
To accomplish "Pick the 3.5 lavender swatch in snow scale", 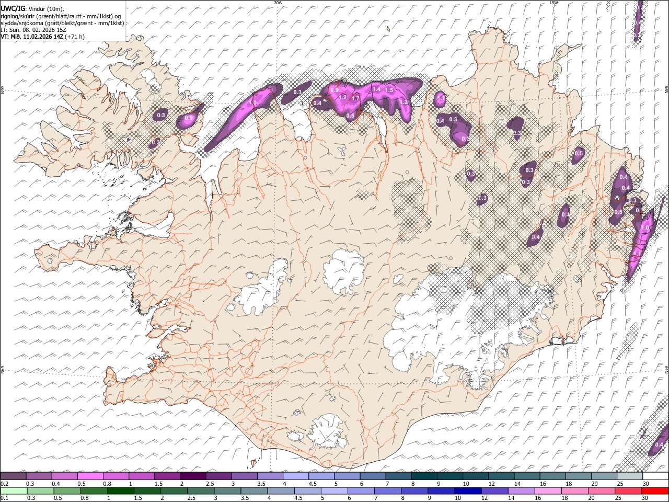I will [270, 476].
